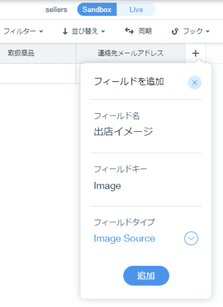Image resolution: width=223 pixels, height=307 pixels.
Task: Open the フィルター dropdown
Action: coord(23,31)
